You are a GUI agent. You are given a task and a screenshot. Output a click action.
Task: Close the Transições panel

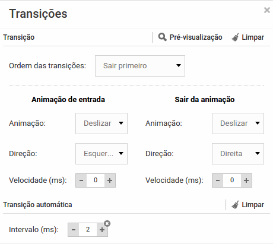tap(267, 10)
